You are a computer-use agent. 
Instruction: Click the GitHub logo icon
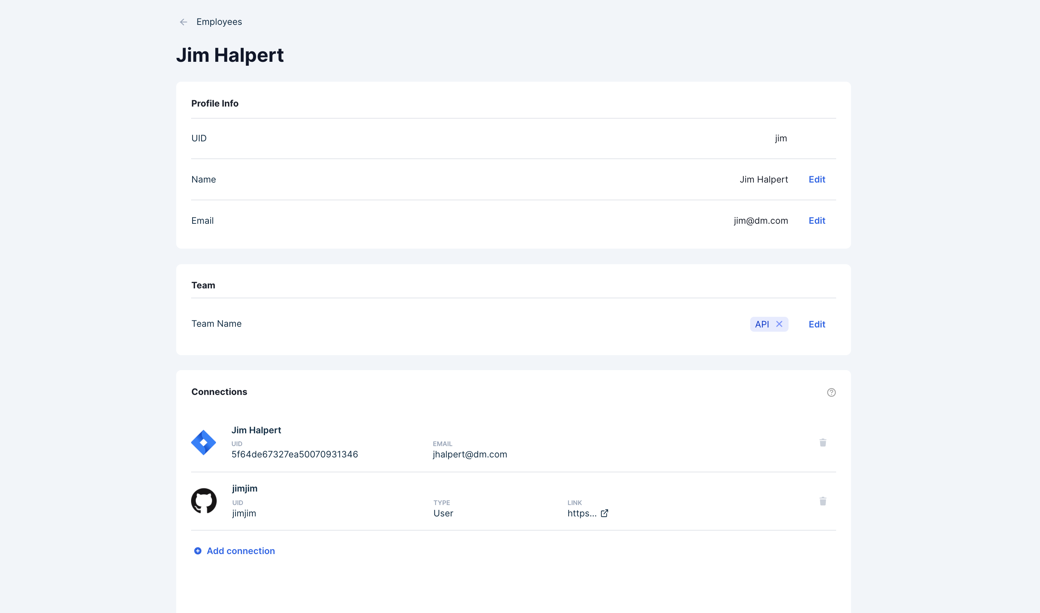pos(204,501)
